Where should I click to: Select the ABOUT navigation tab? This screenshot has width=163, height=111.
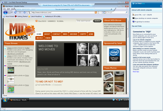(x=47, y=34)
